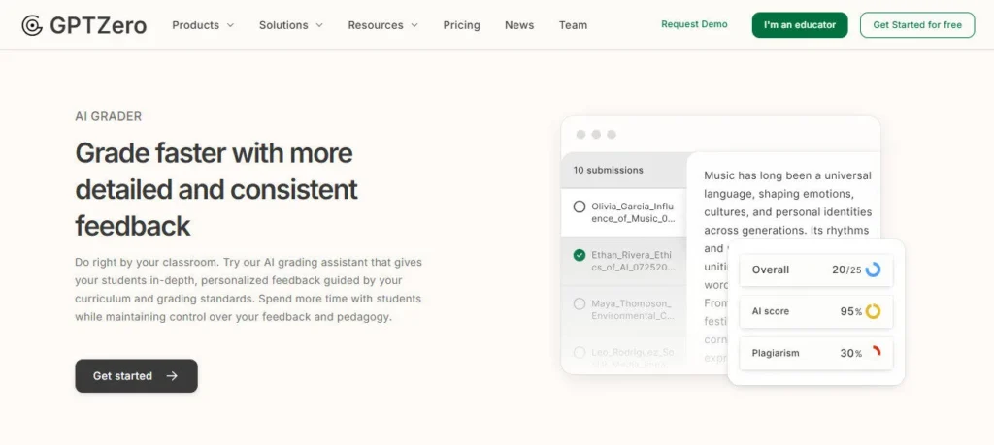The image size is (994, 445).
Task: Click the Olivia_Garcia_Influence_of_Music file name
Action: coord(633,212)
